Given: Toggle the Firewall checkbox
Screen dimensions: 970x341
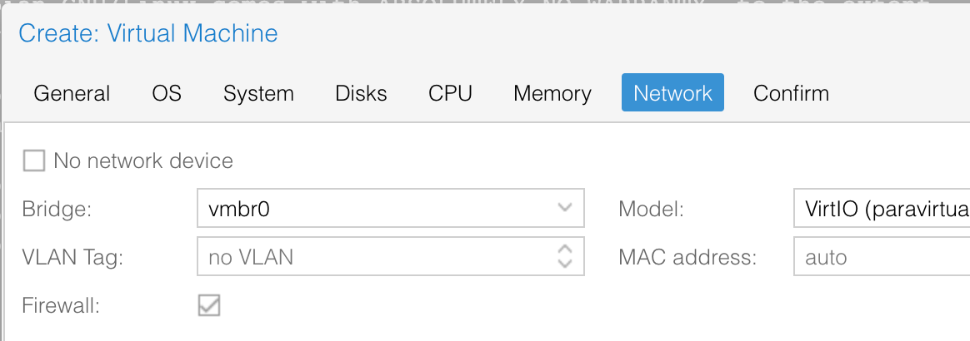Looking at the screenshot, I should pos(209,305).
